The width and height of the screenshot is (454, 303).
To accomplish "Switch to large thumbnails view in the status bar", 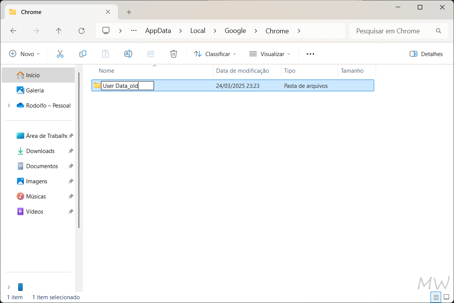I will (447, 297).
